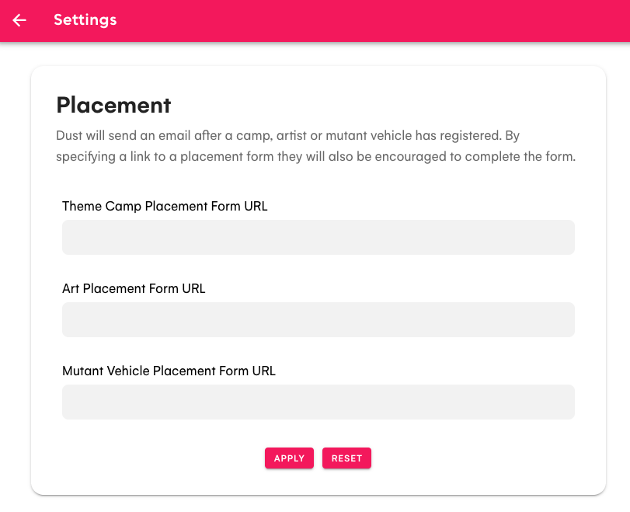630x512 pixels.
Task: Click the Theme Camp Placement Form URL label
Action: [x=165, y=206]
